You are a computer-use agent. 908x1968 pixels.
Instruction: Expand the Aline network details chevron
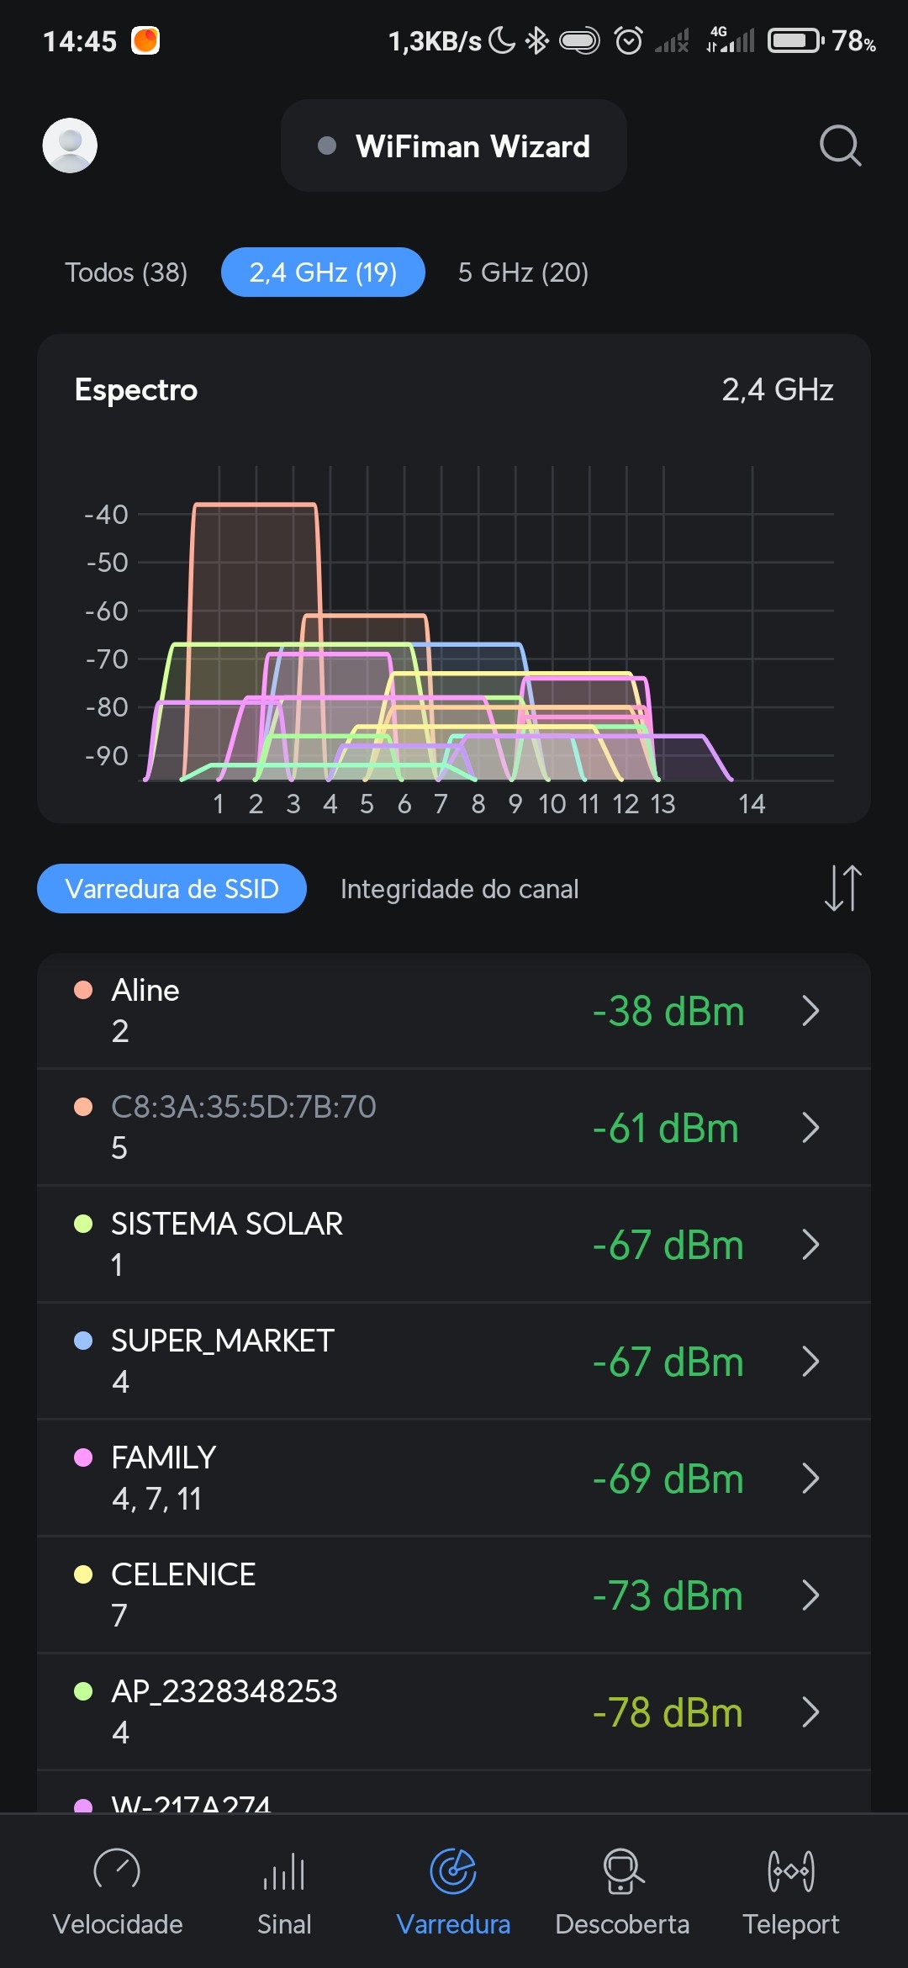810,1011
